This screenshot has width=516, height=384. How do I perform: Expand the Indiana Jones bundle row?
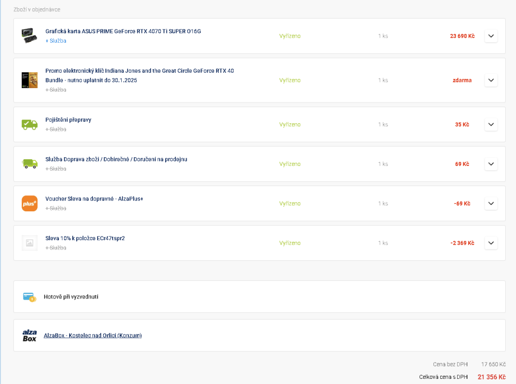pyautogui.click(x=491, y=80)
